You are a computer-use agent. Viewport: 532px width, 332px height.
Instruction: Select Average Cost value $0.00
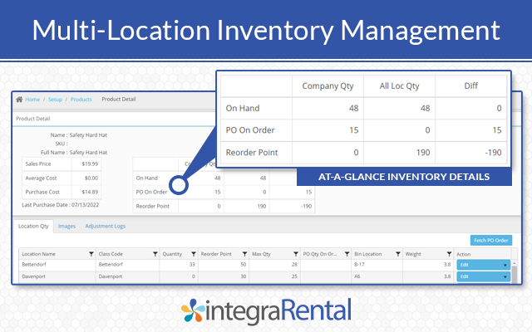point(91,178)
